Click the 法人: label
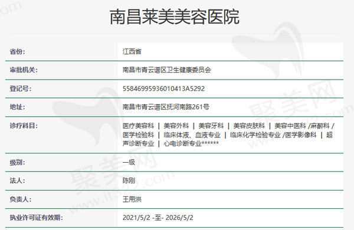The image size is (354, 230). point(17,180)
